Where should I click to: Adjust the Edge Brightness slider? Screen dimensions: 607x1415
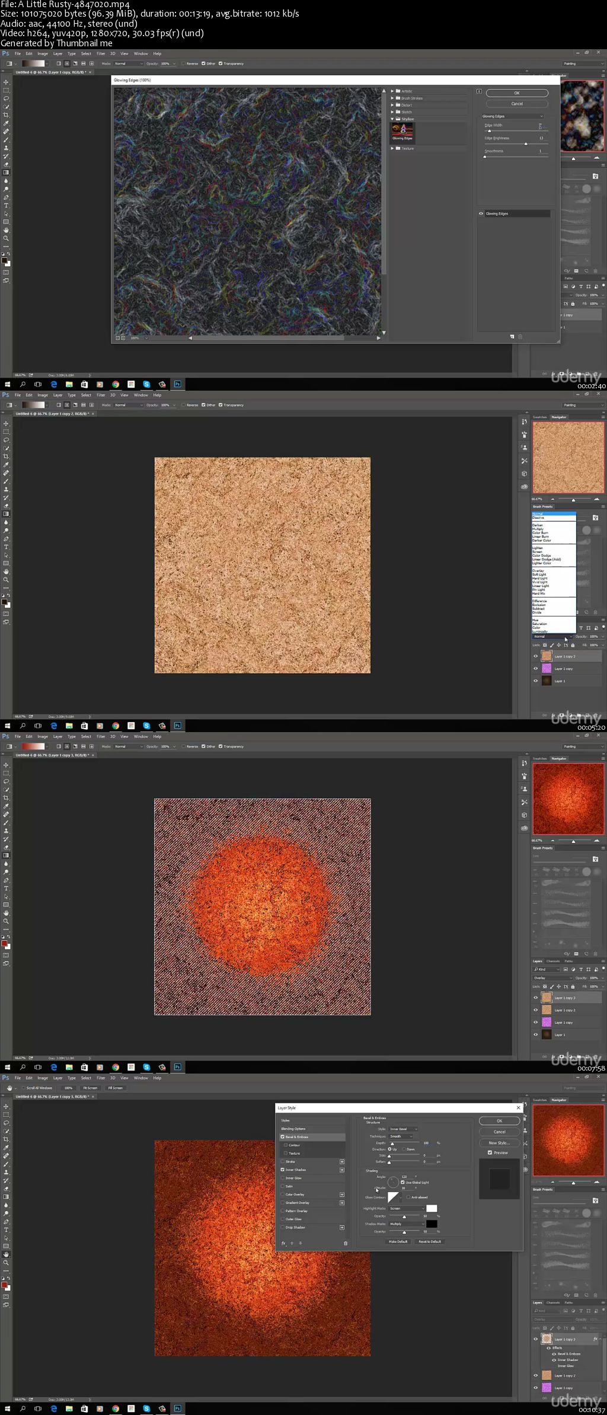click(526, 144)
